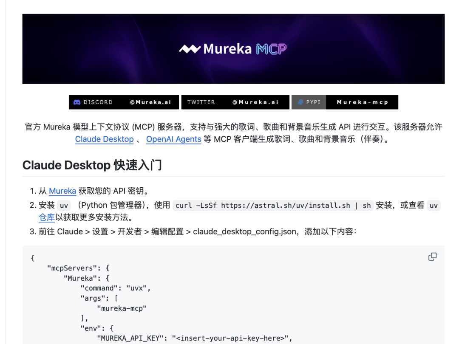Click the copy icon on the code block
This screenshot has height=344, width=459.
(432, 257)
